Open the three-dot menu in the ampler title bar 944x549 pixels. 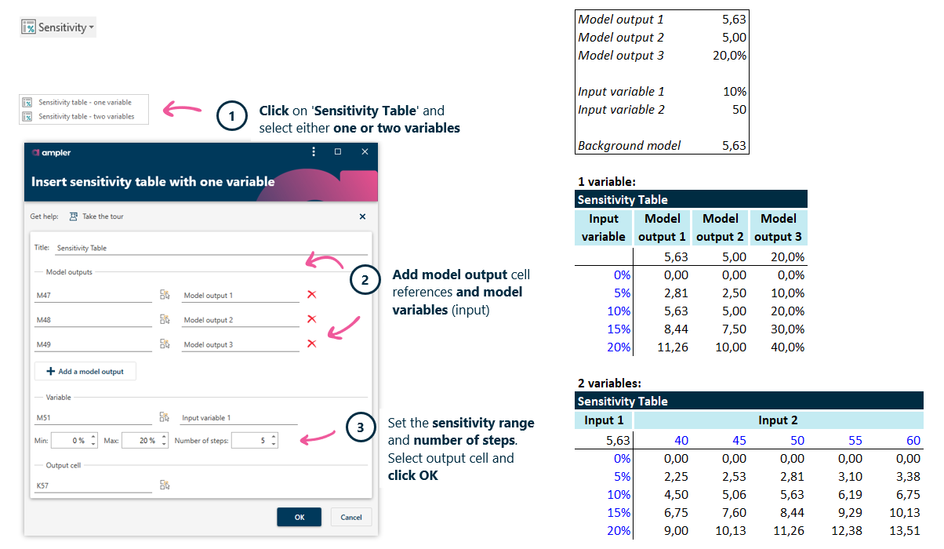click(x=314, y=151)
